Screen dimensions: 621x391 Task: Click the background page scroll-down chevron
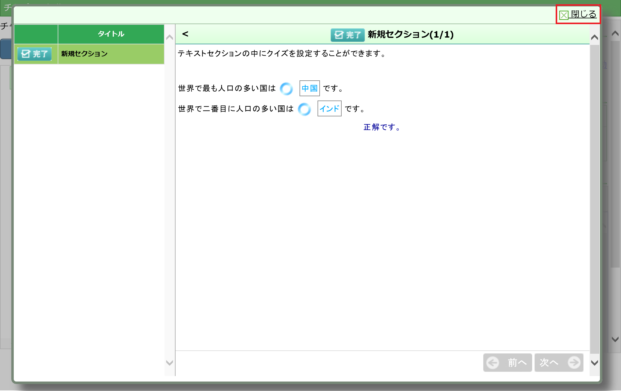tap(615, 339)
